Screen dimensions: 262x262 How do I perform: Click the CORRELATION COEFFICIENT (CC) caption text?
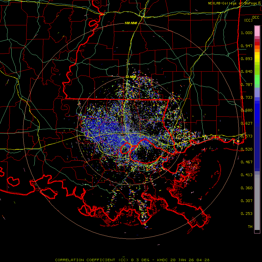click(x=92, y=260)
